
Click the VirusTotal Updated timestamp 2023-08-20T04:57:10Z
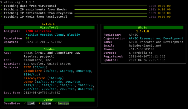pyautogui.click(x=44, y=42)
